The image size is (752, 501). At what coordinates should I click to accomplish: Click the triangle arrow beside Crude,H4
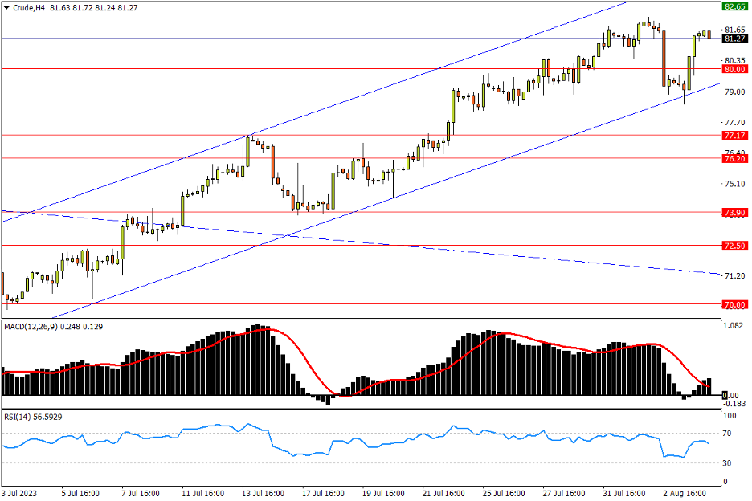[x=6, y=8]
